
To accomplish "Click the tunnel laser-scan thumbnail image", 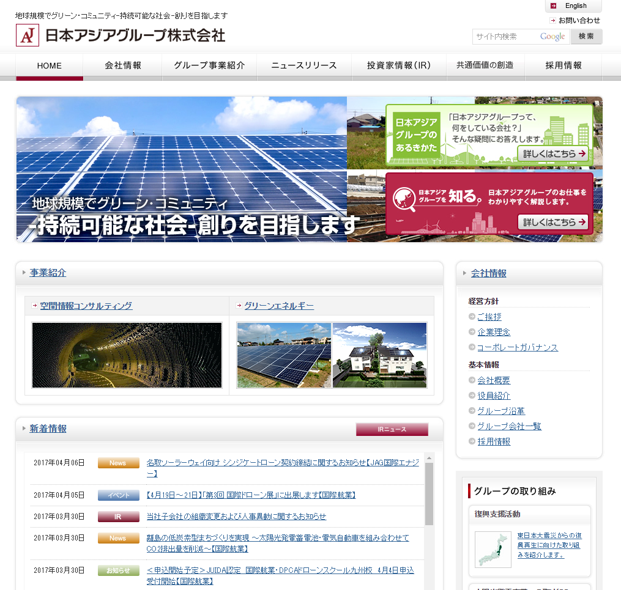I will [x=127, y=355].
